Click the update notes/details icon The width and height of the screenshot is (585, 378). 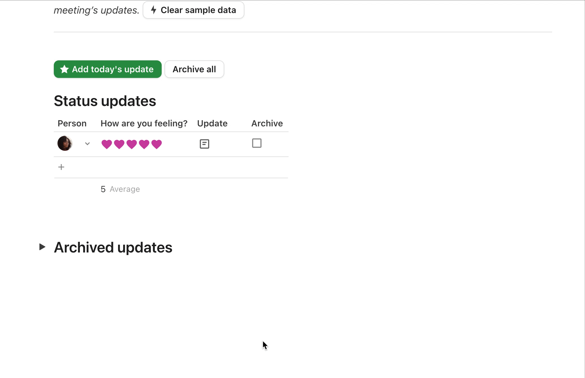(204, 143)
